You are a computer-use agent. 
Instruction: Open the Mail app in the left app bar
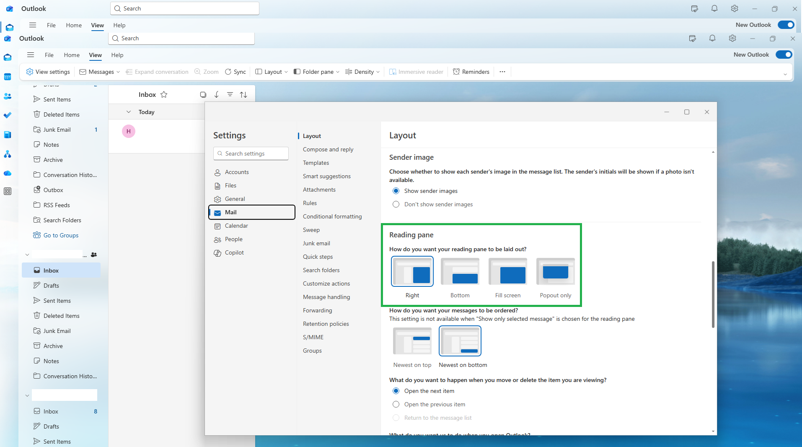(8, 57)
